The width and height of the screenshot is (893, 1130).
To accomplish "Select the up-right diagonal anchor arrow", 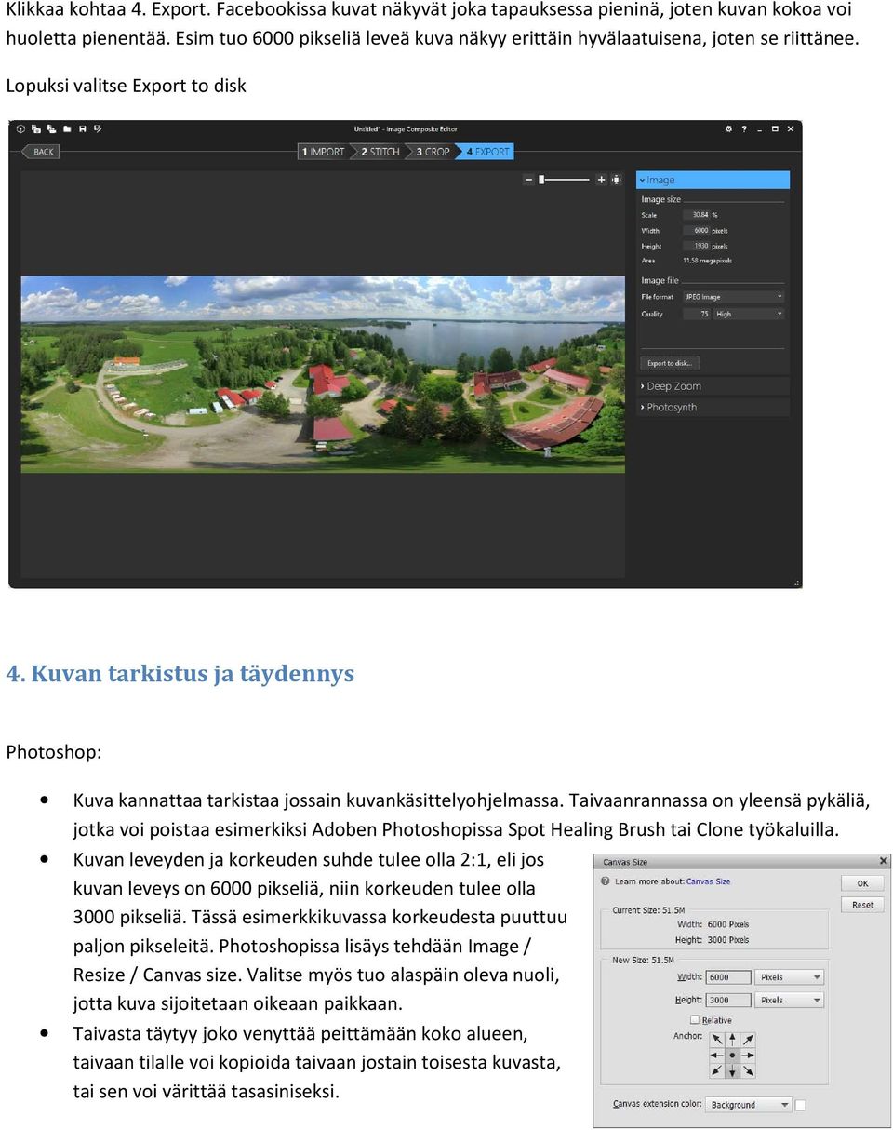I will coord(748,1040).
